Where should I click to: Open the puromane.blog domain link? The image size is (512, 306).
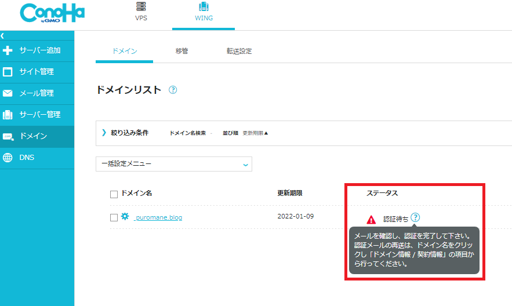(158, 217)
